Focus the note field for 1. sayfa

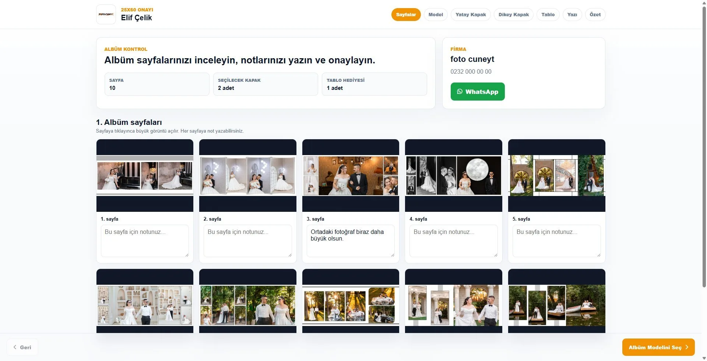coord(145,241)
